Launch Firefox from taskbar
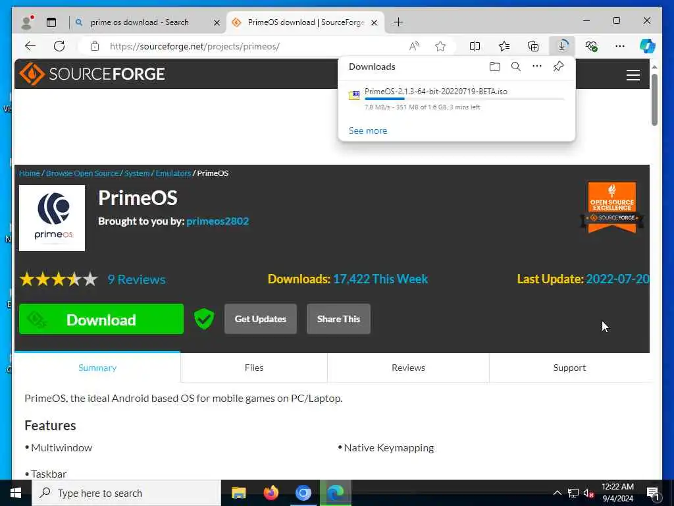Screen dimensions: 674x506 click(271, 493)
